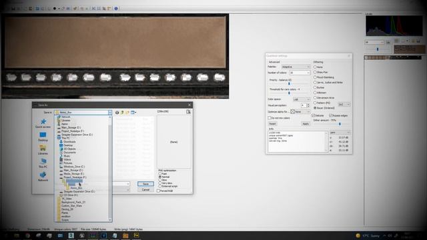Viewport: 427px width, 240px height.
Task: Click inside the Quantizer Info text box
Action: tap(298, 141)
